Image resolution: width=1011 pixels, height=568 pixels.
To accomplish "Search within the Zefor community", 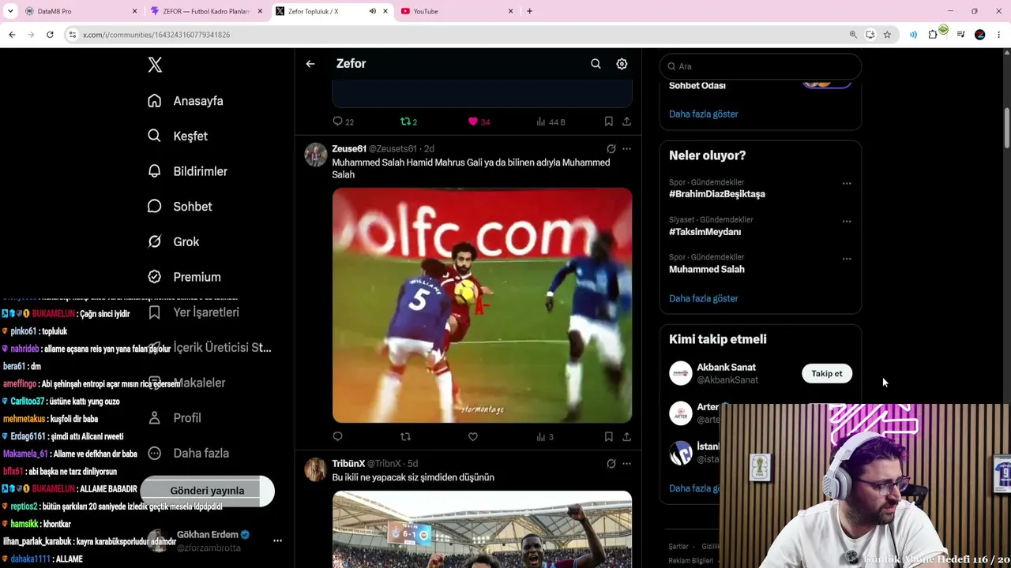I will coord(596,64).
